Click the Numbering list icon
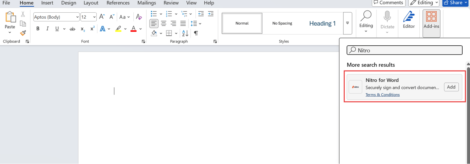The width and height of the screenshot is (470, 164). point(169,14)
